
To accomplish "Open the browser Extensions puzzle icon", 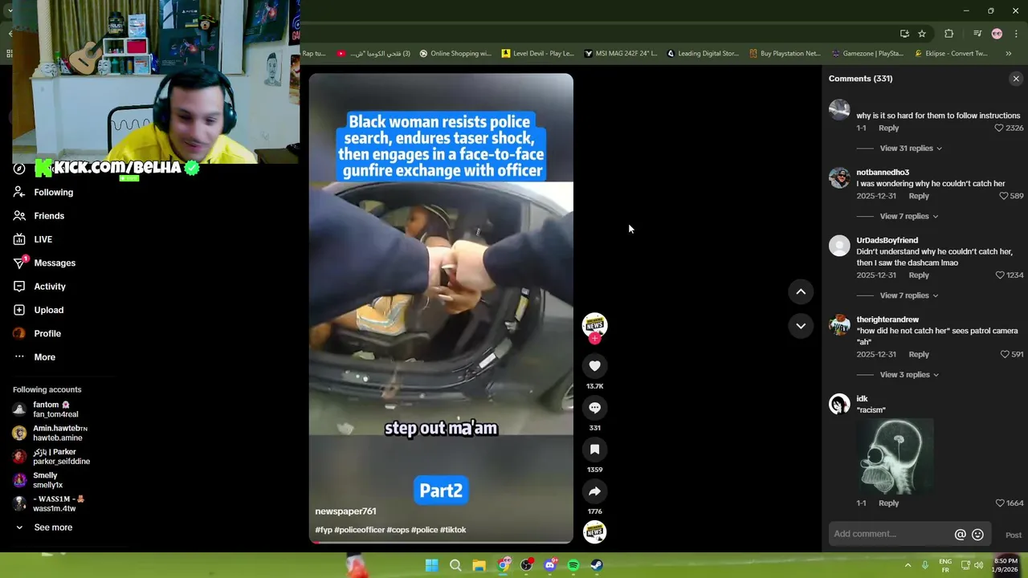I will coord(948,34).
